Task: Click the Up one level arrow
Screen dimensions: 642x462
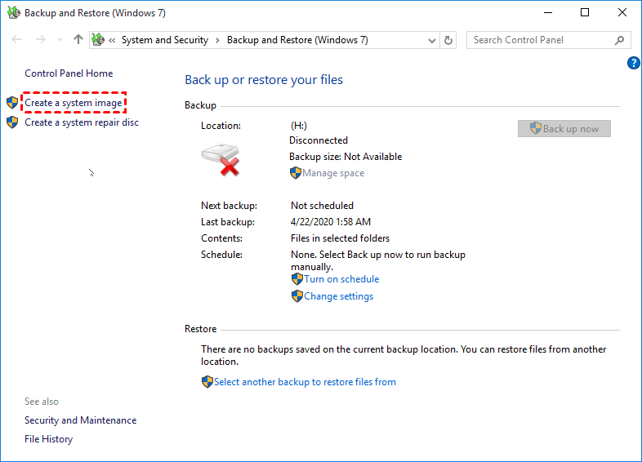Action: click(x=78, y=40)
